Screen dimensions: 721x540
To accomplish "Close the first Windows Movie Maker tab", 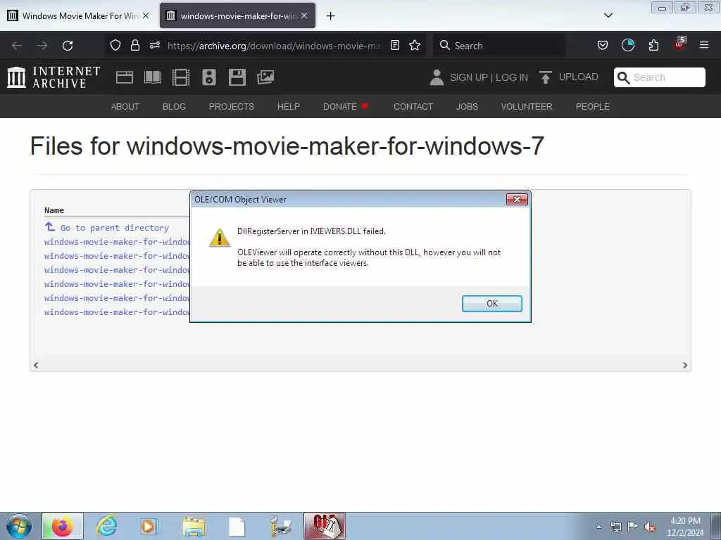I will (x=145, y=15).
